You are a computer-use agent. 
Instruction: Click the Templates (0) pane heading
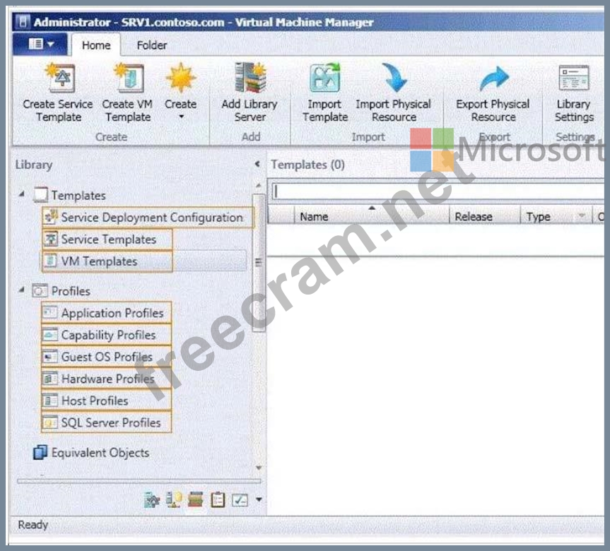[307, 165]
